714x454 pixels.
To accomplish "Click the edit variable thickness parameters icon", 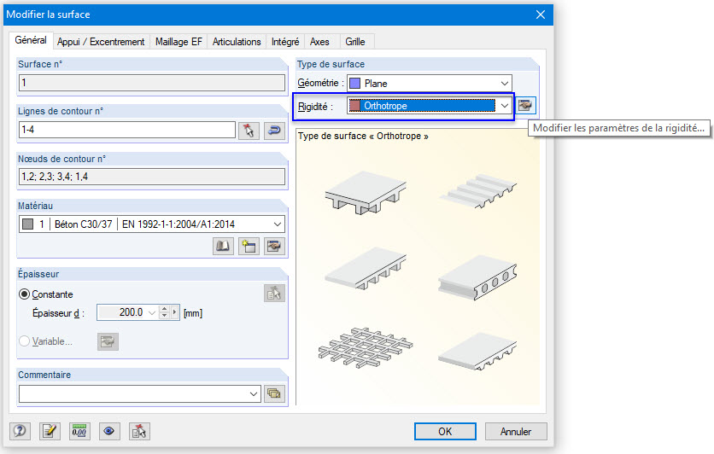I will (x=108, y=341).
